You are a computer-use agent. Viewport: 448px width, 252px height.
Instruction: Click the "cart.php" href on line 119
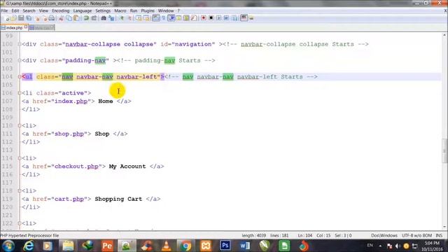click(69, 199)
